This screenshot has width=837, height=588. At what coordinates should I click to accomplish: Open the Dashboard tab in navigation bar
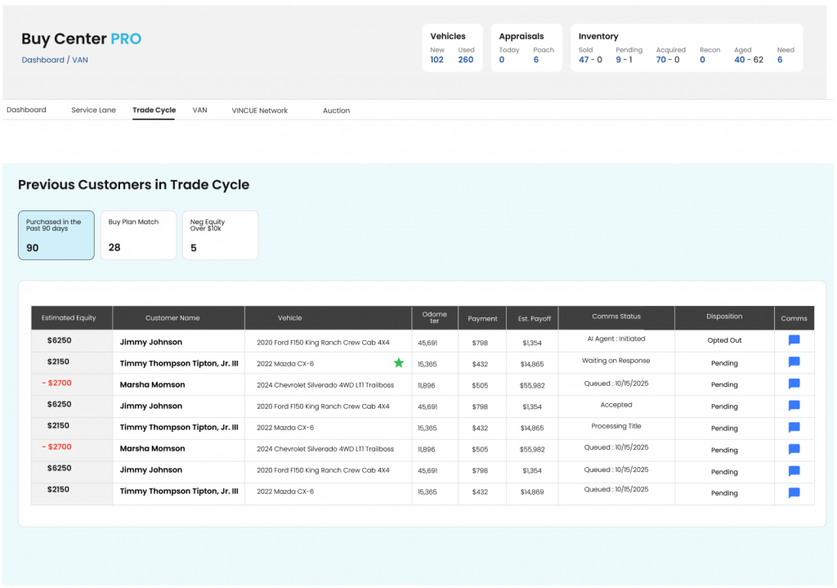[x=26, y=110]
